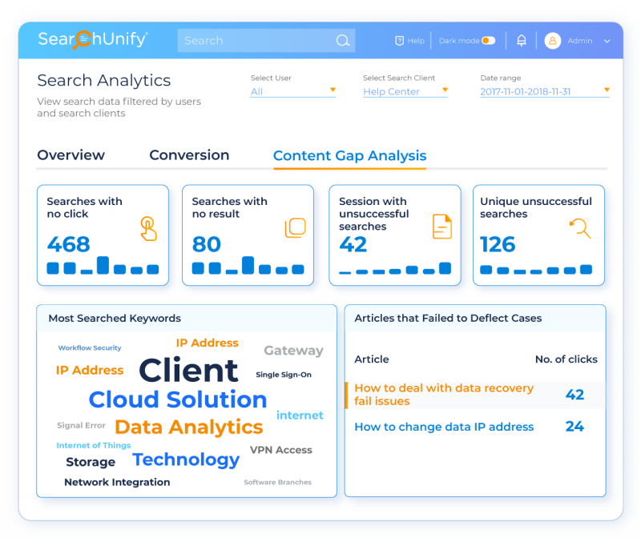Switch to the Overview tab
This screenshot has height=542, width=641.
tap(71, 155)
